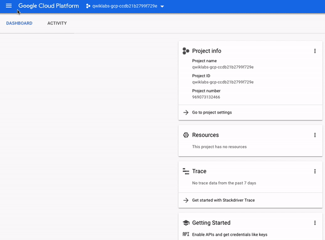This screenshot has width=325, height=240.
Task: Click project name qwiklabs-gcp-ccdb21b2799f729e in header
Action: tap(125, 6)
